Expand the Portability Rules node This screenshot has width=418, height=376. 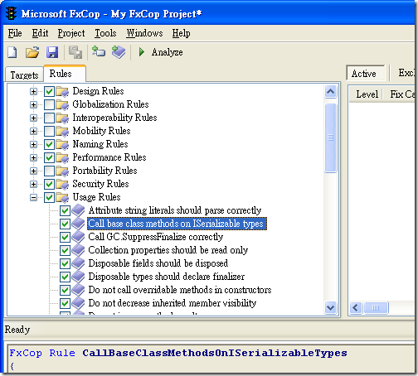coord(33,171)
